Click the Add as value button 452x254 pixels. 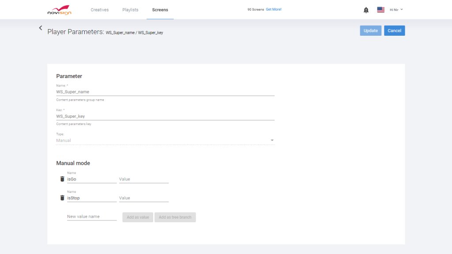[x=138, y=217]
